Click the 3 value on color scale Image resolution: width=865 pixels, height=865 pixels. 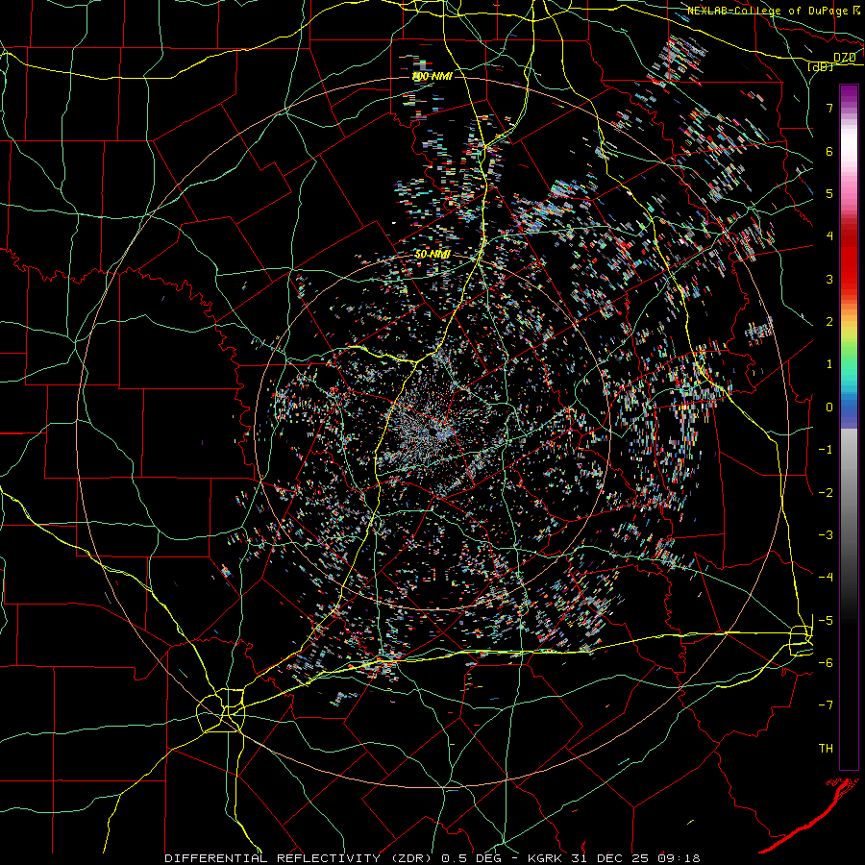click(829, 279)
